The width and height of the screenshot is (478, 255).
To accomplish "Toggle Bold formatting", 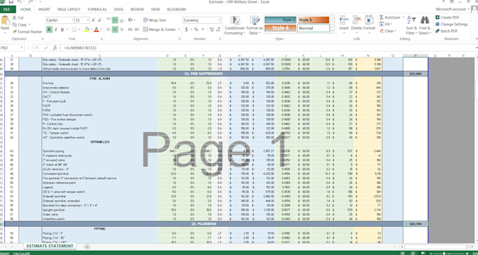I will coord(49,30).
